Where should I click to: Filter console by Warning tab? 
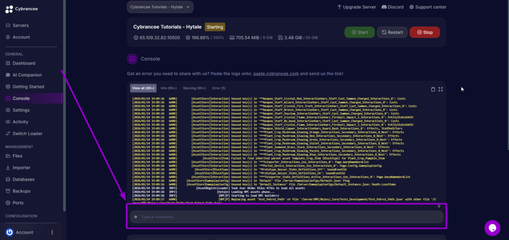click(x=194, y=88)
